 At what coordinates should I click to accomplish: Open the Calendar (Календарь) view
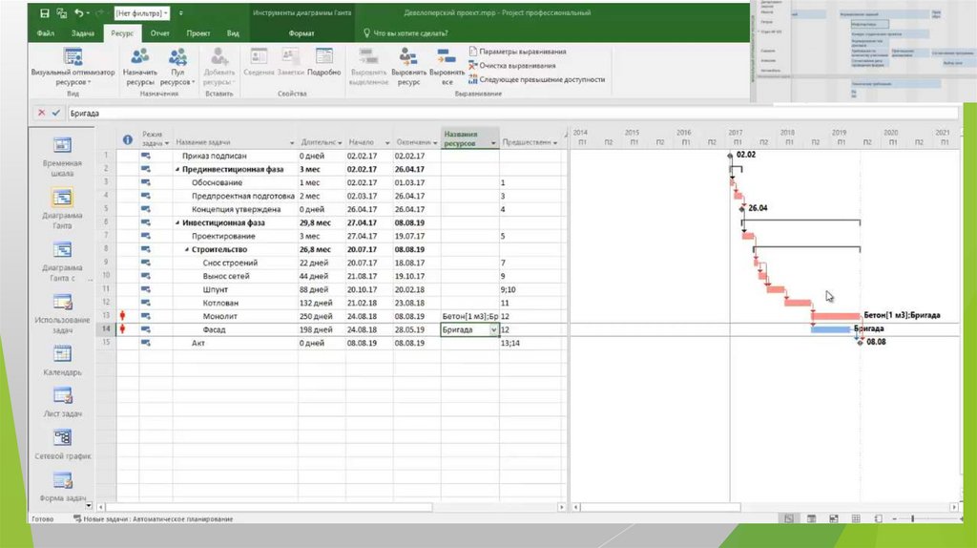[x=62, y=360]
